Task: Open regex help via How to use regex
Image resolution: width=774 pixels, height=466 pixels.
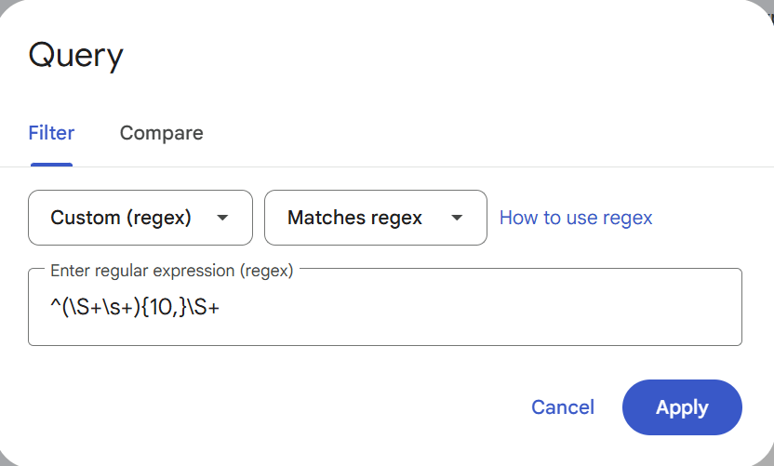Action: coord(576,218)
